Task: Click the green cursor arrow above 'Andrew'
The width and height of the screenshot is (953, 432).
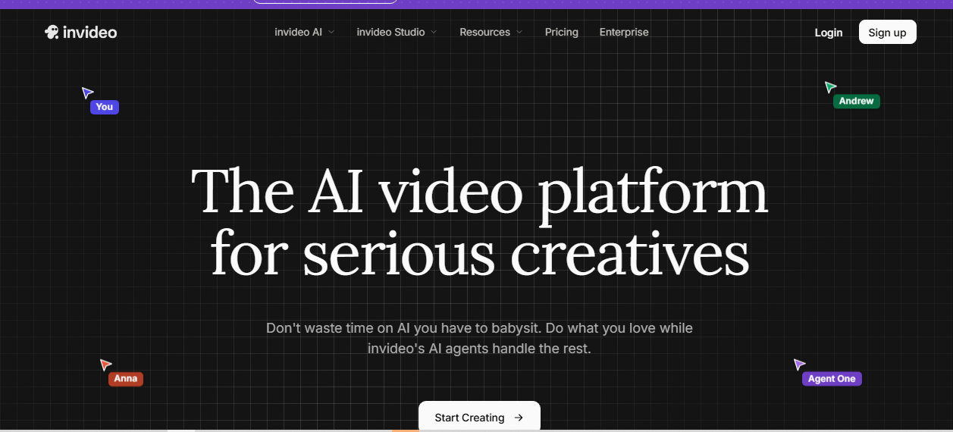Action: click(x=830, y=87)
